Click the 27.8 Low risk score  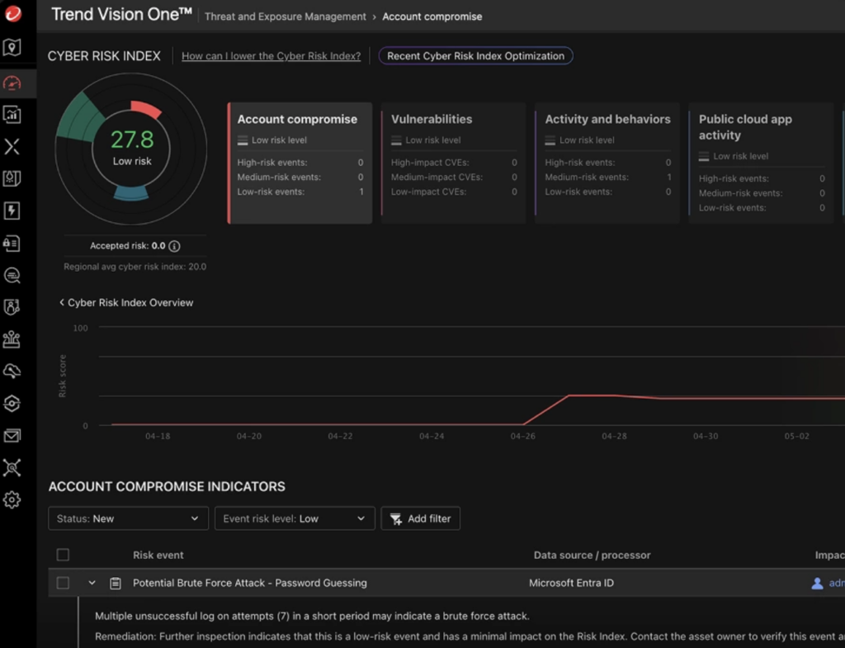pyautogui.click(x=132, y=147)
